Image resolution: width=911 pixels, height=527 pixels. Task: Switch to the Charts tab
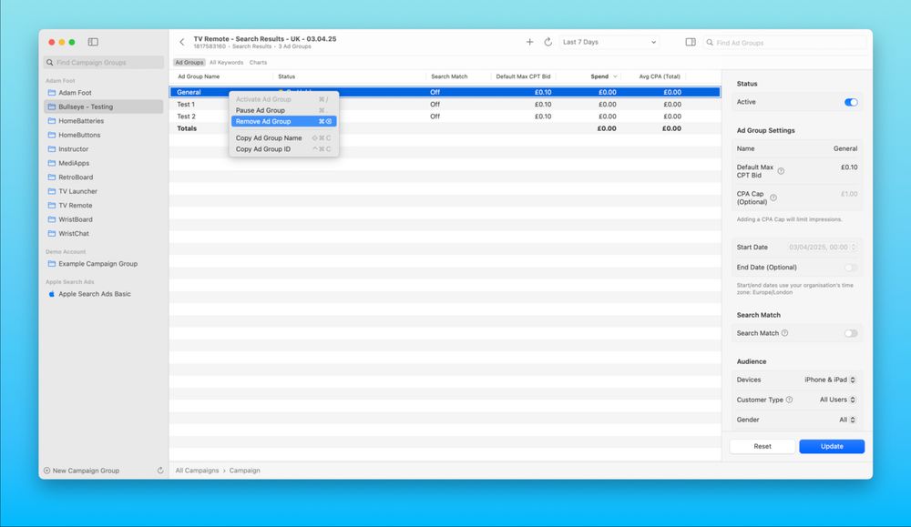click(x=258, y=62)
